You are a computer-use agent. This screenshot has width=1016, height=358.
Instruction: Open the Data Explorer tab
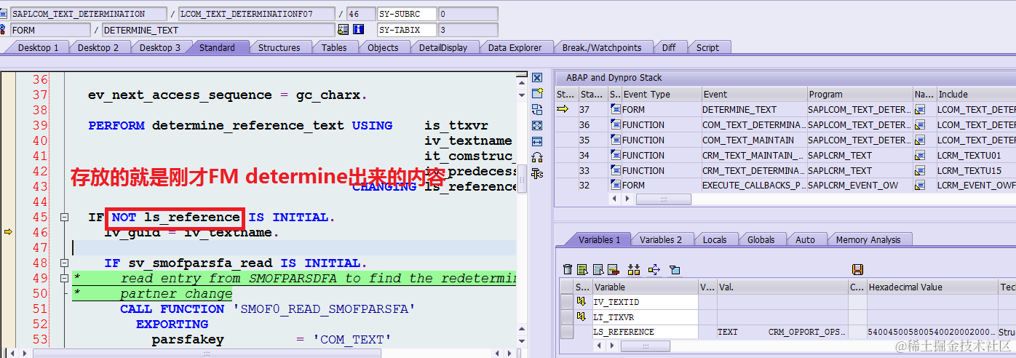[x=515, y=47]
